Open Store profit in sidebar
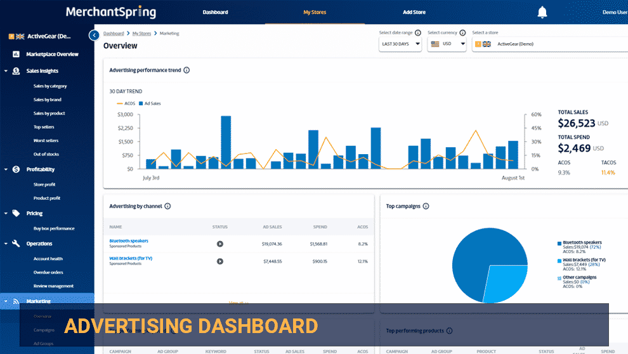Viewport: 628px width, 354px height. point(44,185)
